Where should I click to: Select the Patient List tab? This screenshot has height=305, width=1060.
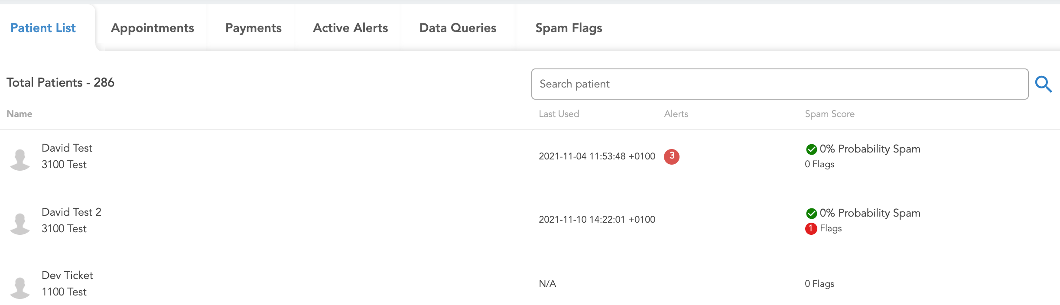click(x=43, y=28)
